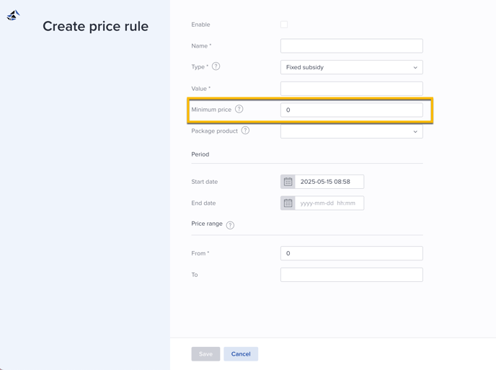Focus the From price range field
The image size is (496, 370).
tap(351, 253)
